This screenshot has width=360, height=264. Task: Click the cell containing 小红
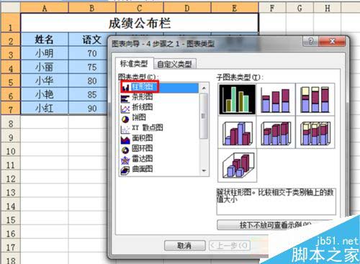[x=45, y=108]
